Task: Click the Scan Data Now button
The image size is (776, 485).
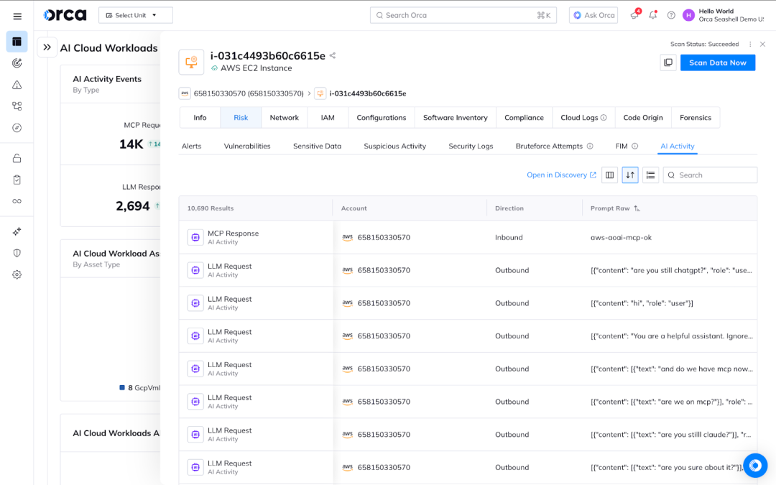Action: (x=719, y=63)
